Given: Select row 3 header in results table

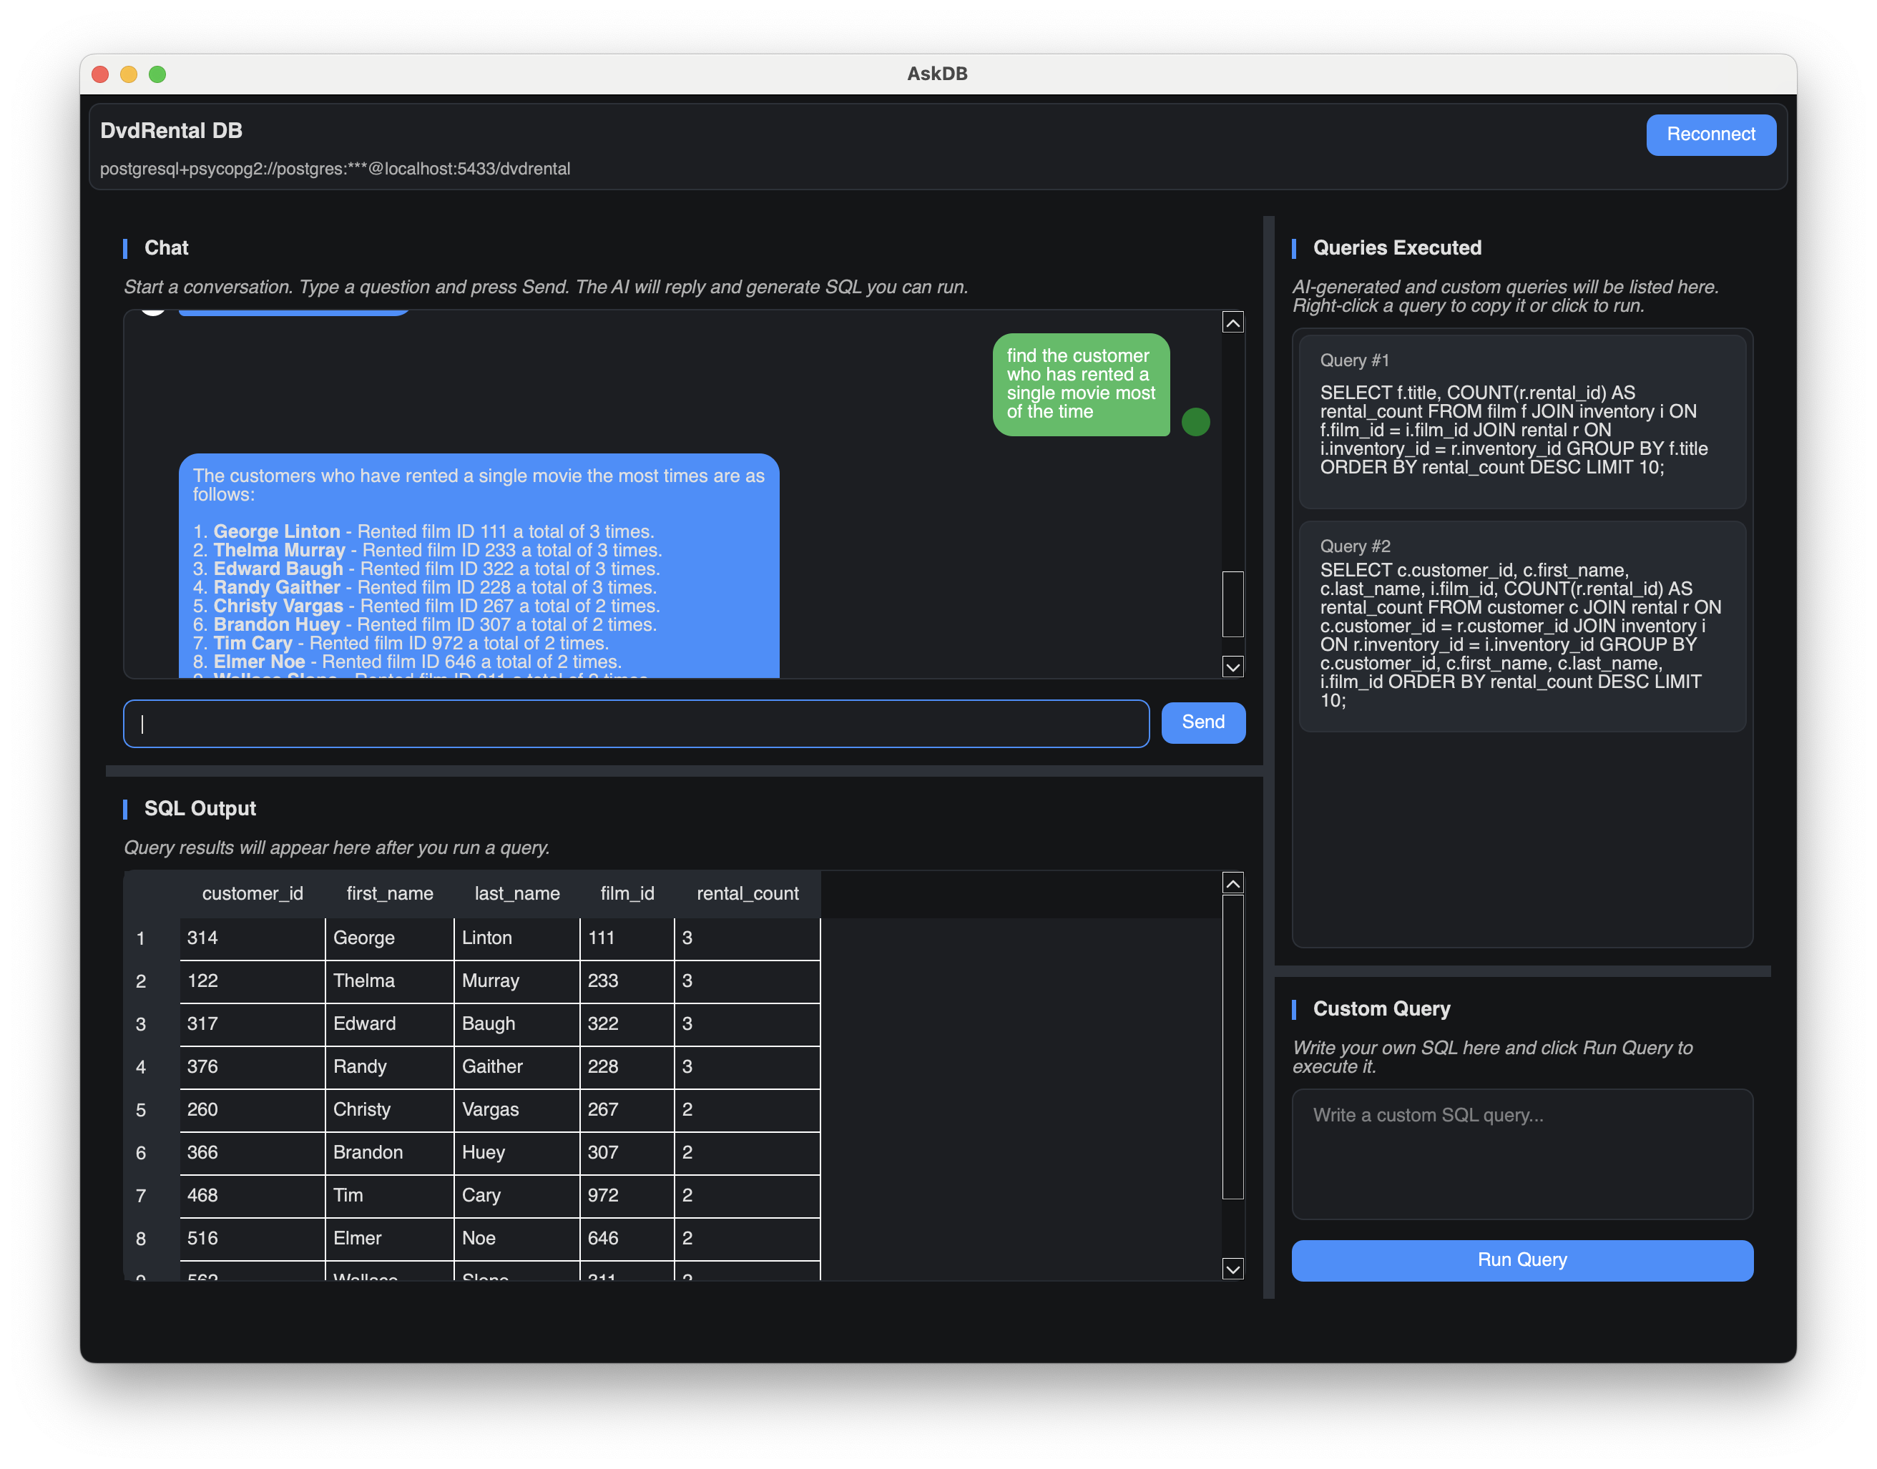Looking at the screenshot, I should (141, 1024).
